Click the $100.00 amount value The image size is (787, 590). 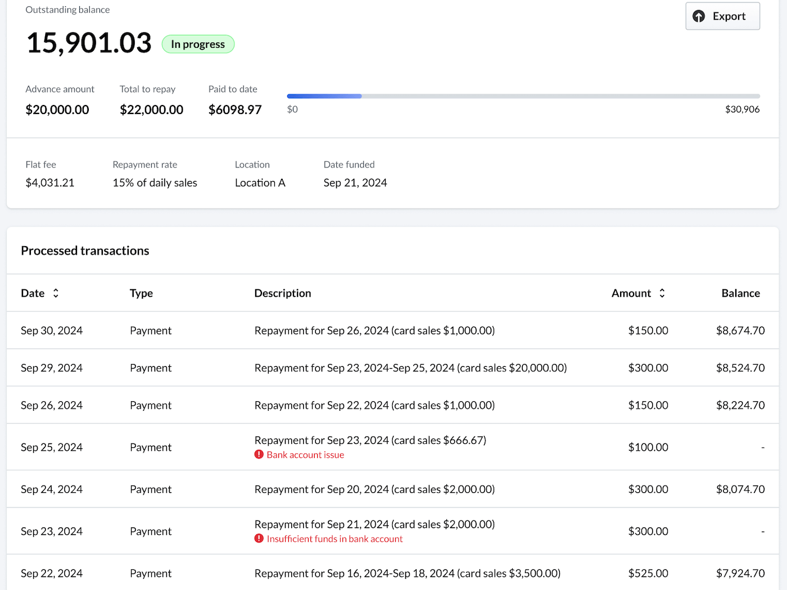tap(648, 447)
